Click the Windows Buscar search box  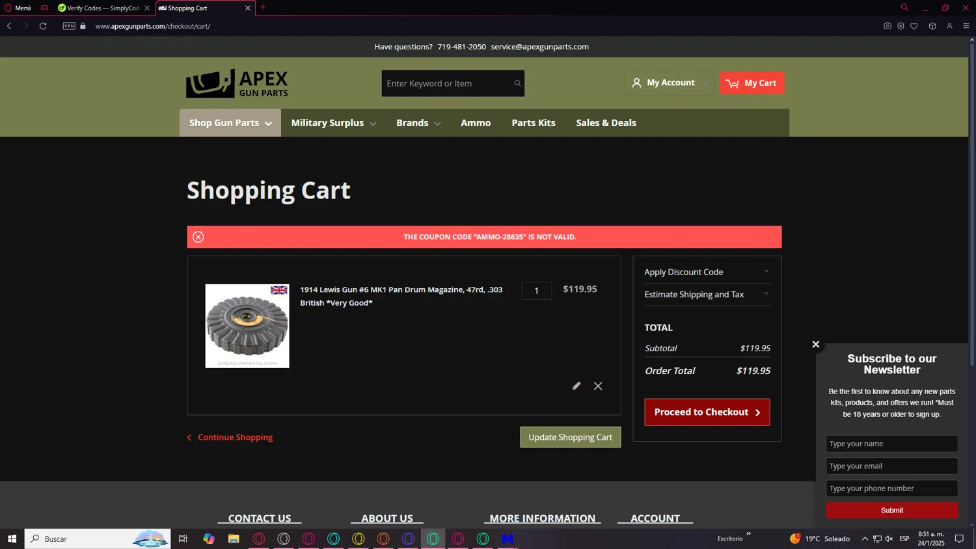[x=98, y=539]
